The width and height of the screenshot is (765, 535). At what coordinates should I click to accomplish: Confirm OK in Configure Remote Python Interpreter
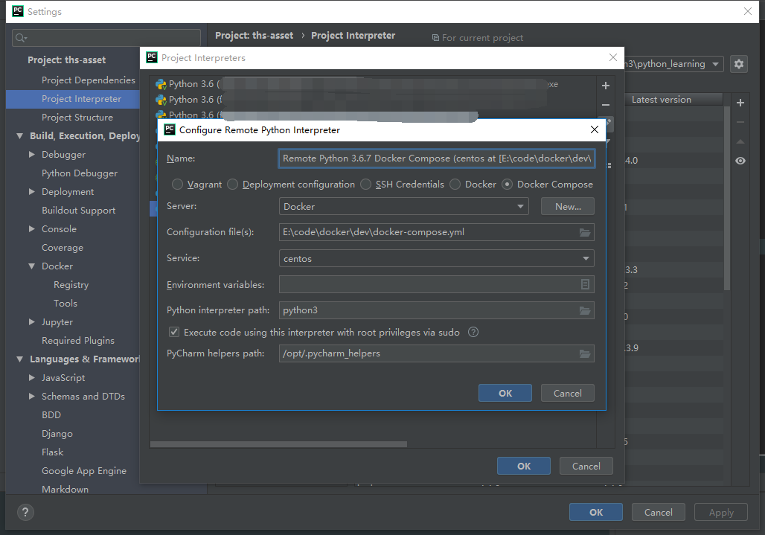point(505,393)
